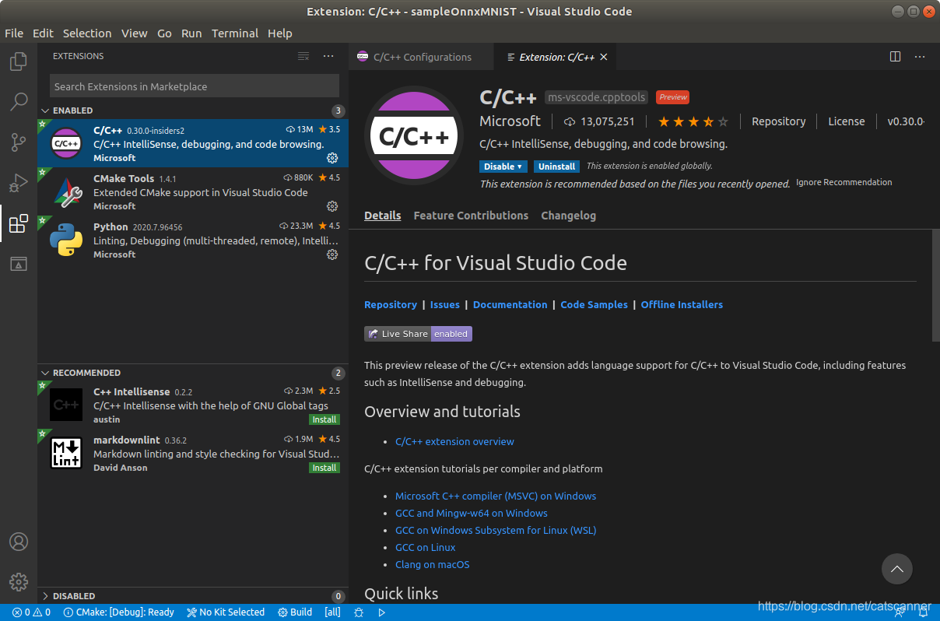Open the CMake view in activity bar
Image resolution: width=940 pixels, height=621 pixels.
click(19, 264)
